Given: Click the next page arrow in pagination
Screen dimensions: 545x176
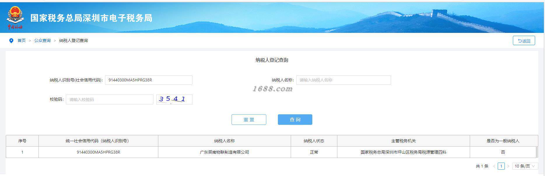Looking at the screenshot, I should 508,166.
